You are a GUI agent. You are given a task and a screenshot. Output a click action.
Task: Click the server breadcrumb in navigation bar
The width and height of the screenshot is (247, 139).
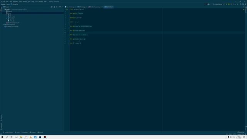pyautogui.click(x=8, y=4)
